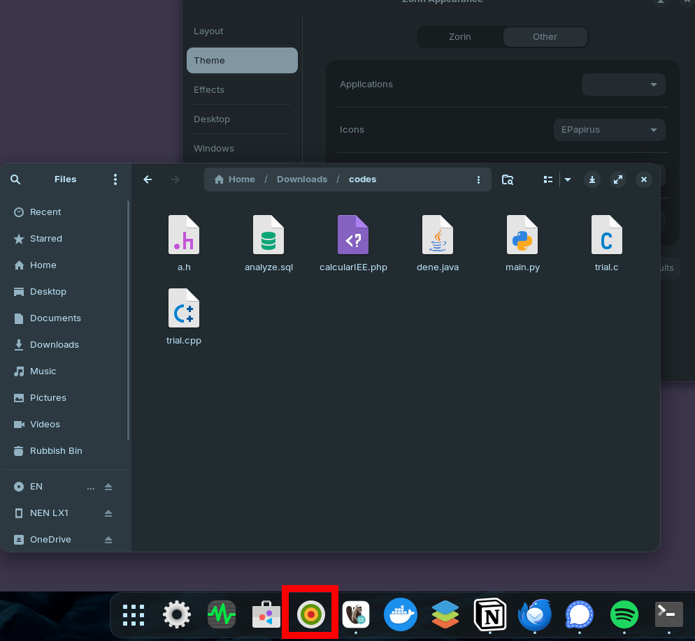Image resolution: width=695 pixels, height=641 pixels.
Task: Expand the Applications theme dropdown
Action: [x=623, y=84]
